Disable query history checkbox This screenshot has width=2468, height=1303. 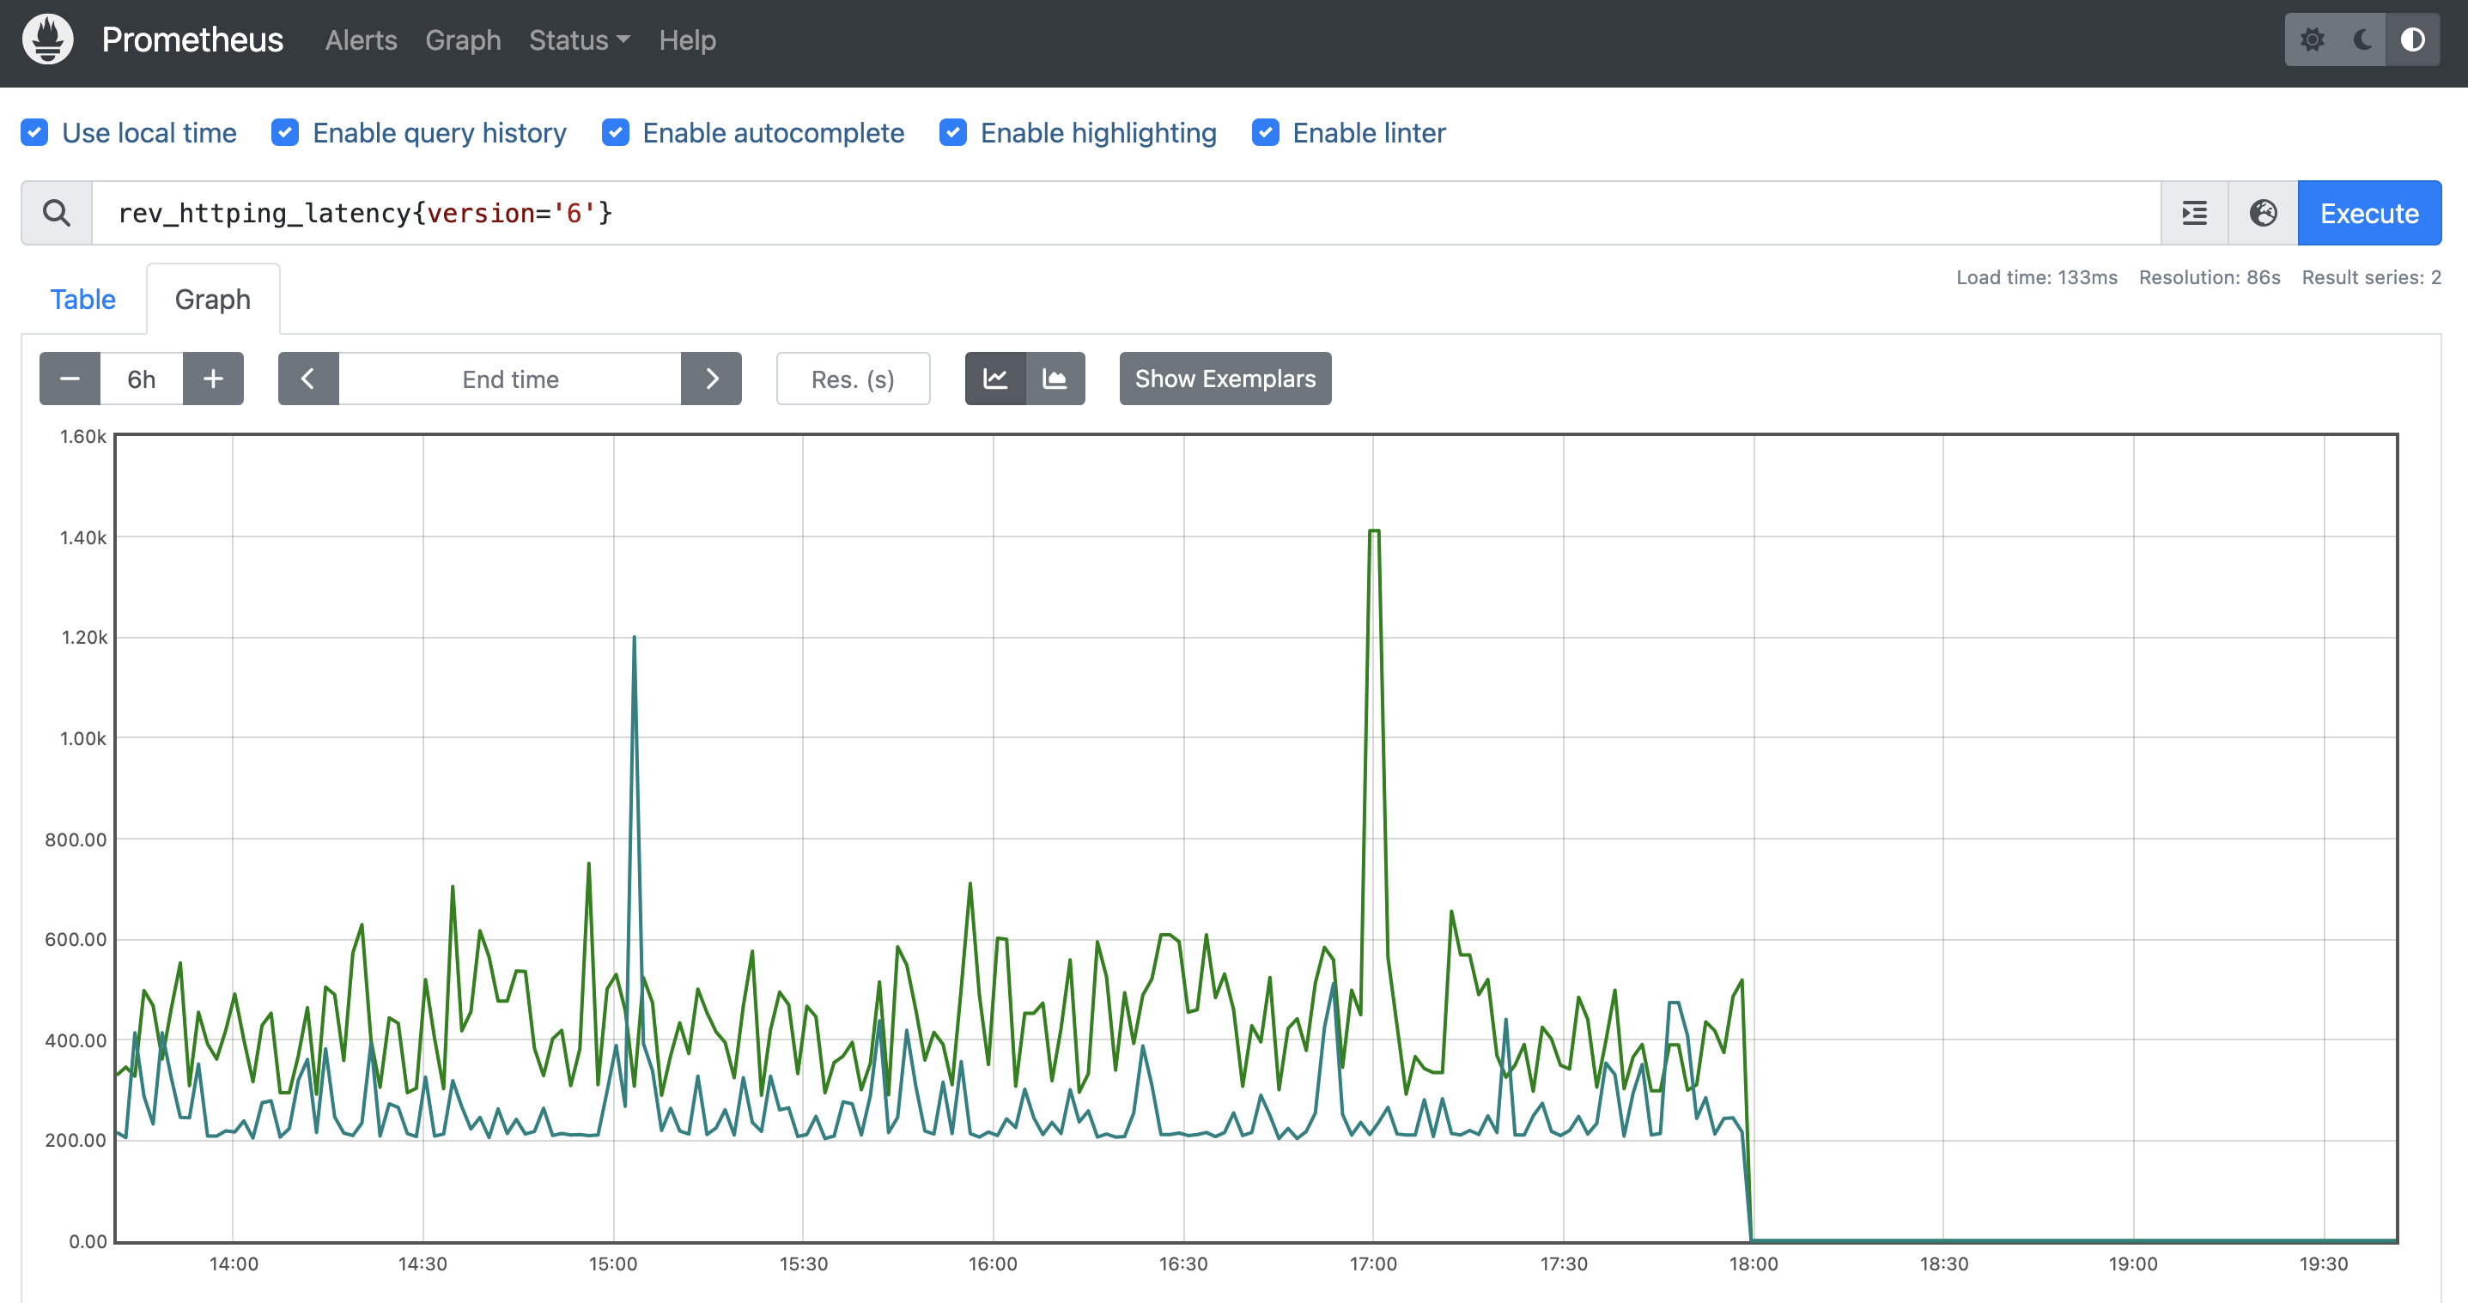pyautogui.click(x=285, y=133)
